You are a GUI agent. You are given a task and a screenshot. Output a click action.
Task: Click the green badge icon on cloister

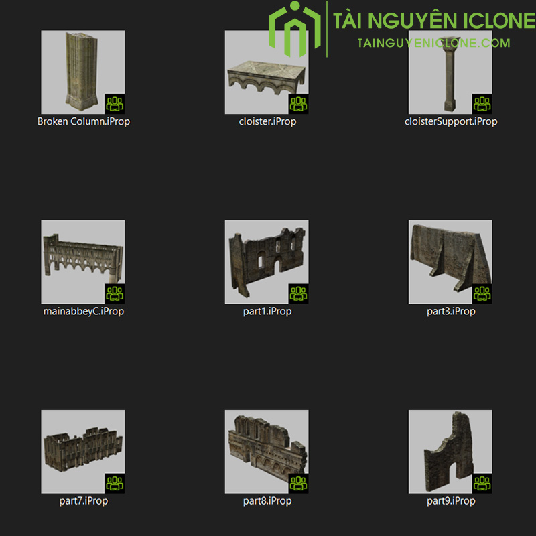coord(298,104)
